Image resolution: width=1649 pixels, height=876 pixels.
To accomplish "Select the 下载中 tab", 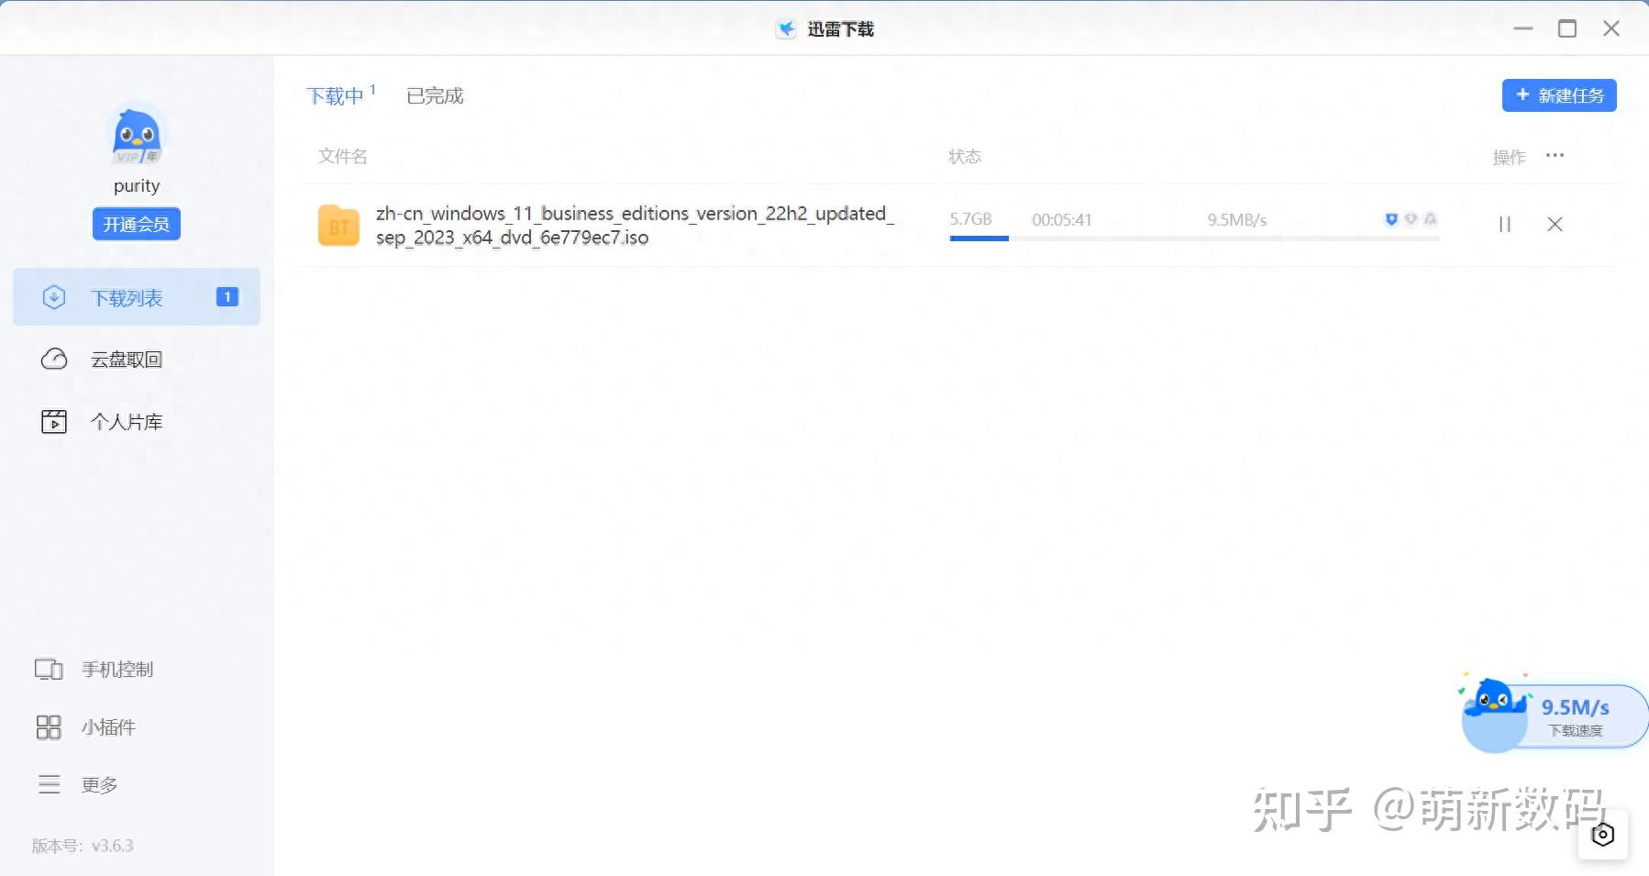I will click(337, 94).
